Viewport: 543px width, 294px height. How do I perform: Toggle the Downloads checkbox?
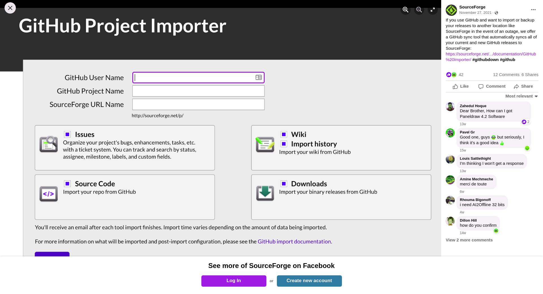(284, 184)
